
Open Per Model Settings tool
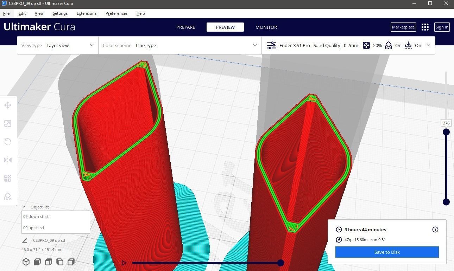coord(8,178)
